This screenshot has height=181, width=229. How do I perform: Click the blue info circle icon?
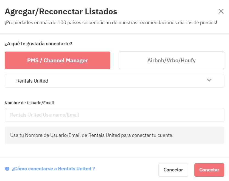7,169
